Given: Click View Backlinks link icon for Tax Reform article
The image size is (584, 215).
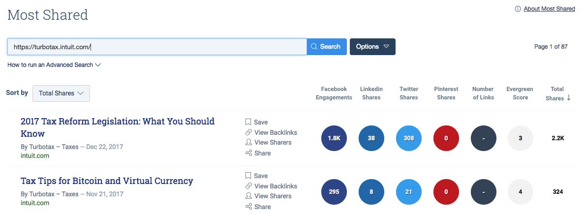Looking at the screenshot, I should [248, 132].
